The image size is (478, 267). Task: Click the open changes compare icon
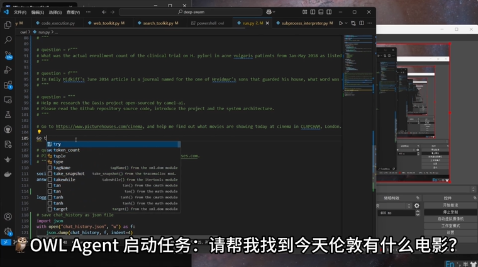click(353, 23)
